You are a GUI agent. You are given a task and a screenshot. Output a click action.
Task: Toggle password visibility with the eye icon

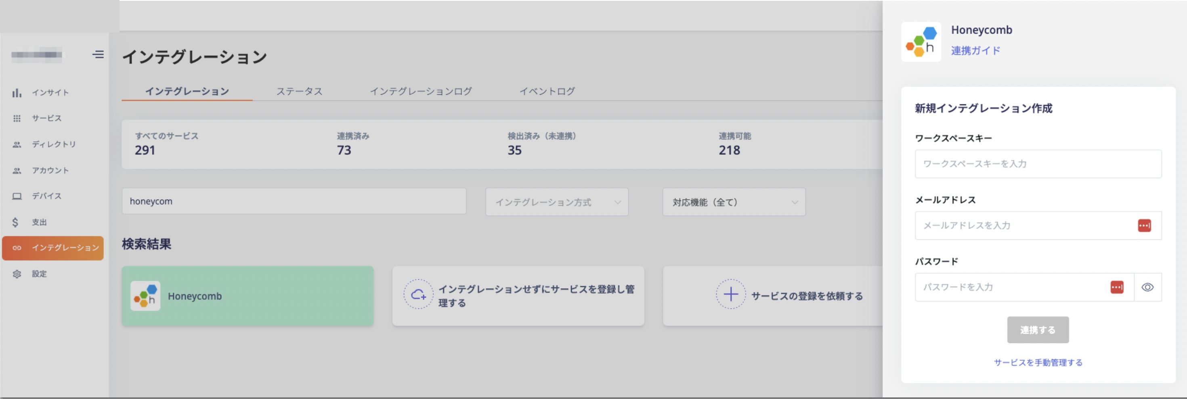click(x=1148, y=287)
